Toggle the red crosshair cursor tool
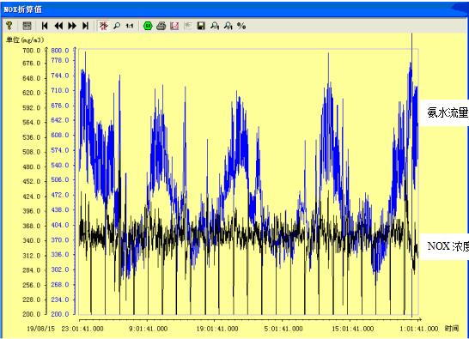469x339 pixels. (x=103, y=26)
